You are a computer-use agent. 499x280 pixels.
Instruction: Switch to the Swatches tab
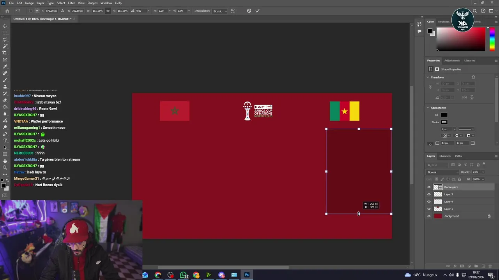coord(444,22)
